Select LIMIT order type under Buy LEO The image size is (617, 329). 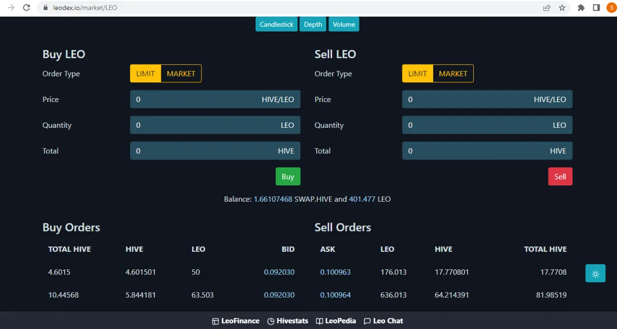point(146,74)
